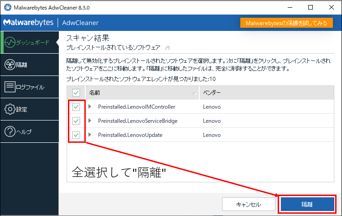The height and width of the screenshot is (216, 342).
Task: Expand the Preinstalled.LenovoIMController row
Action: pyautogui.click(x=90, y=106)
